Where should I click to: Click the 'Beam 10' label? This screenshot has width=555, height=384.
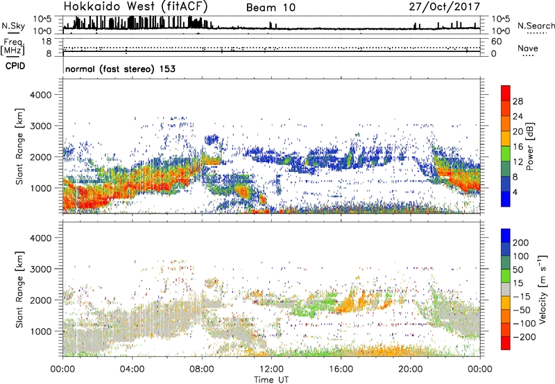point(271,8)
